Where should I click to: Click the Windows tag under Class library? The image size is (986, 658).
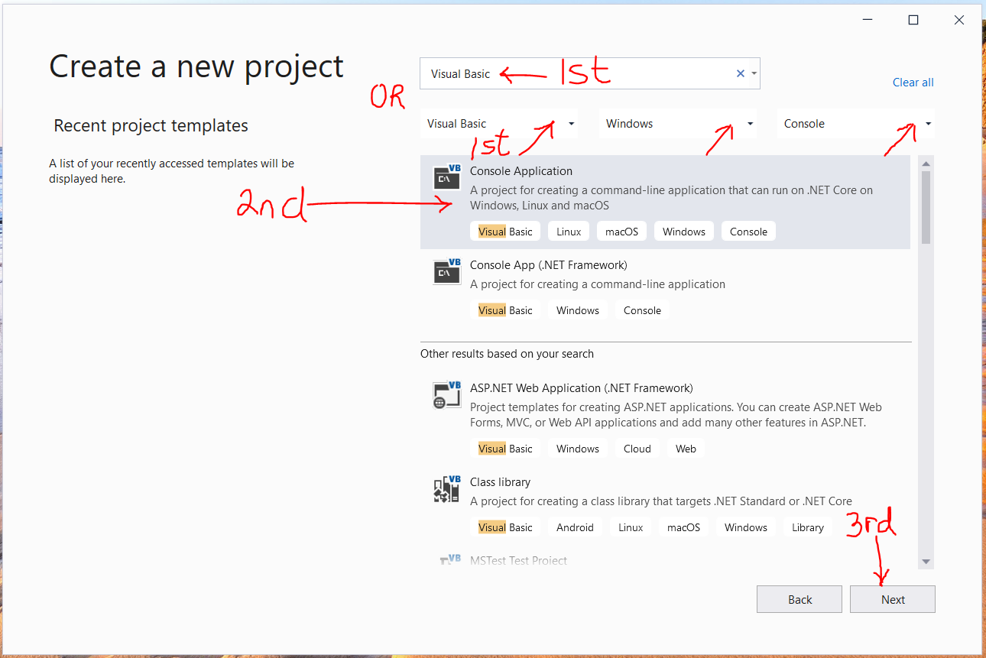coord(746,527)
